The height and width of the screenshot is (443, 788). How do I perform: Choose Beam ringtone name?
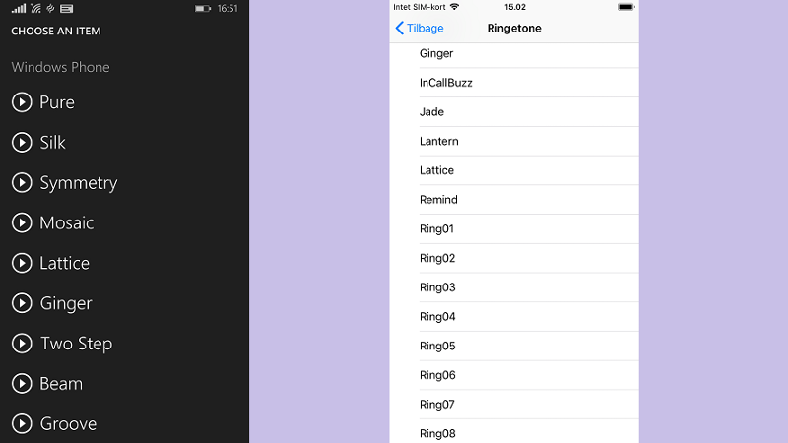coord(61,384)
